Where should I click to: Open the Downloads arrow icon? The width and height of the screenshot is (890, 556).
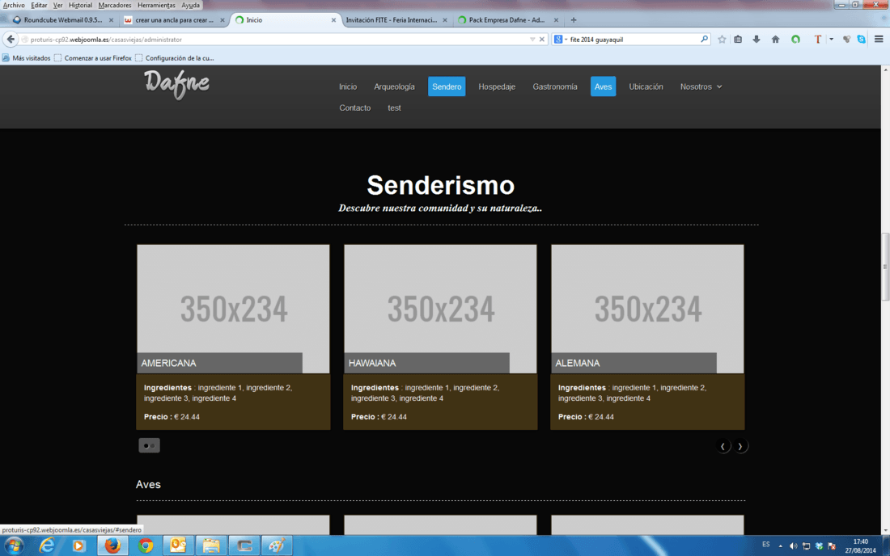[x=756, y=39]
